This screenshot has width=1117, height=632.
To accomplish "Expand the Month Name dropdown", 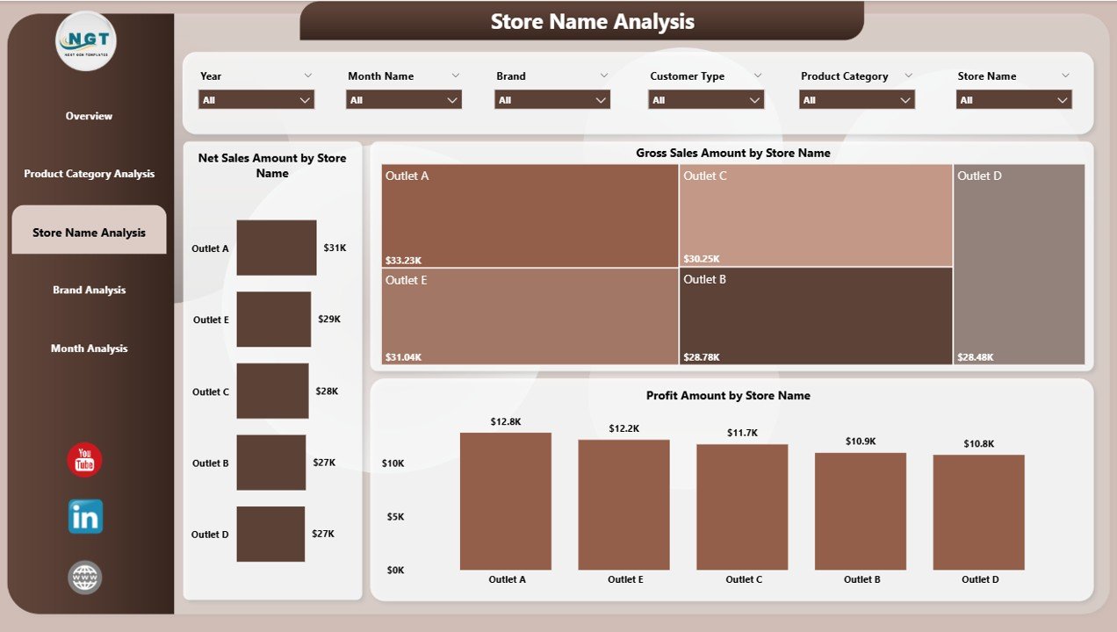I will tap(403, 100).
